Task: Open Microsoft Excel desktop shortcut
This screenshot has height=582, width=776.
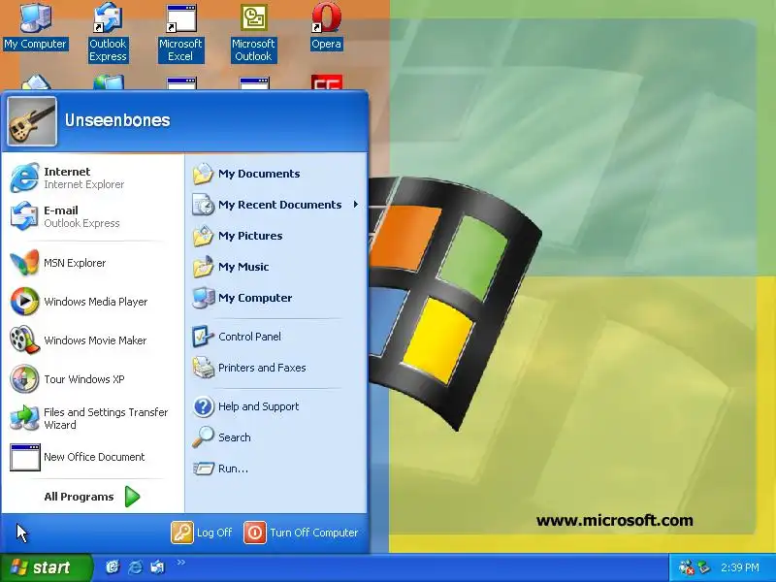Action: 180,33
